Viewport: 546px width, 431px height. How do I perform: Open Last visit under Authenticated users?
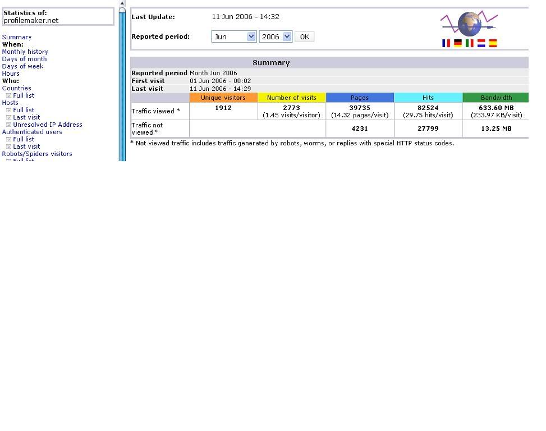pyautogui.click(x=26, y=146)
